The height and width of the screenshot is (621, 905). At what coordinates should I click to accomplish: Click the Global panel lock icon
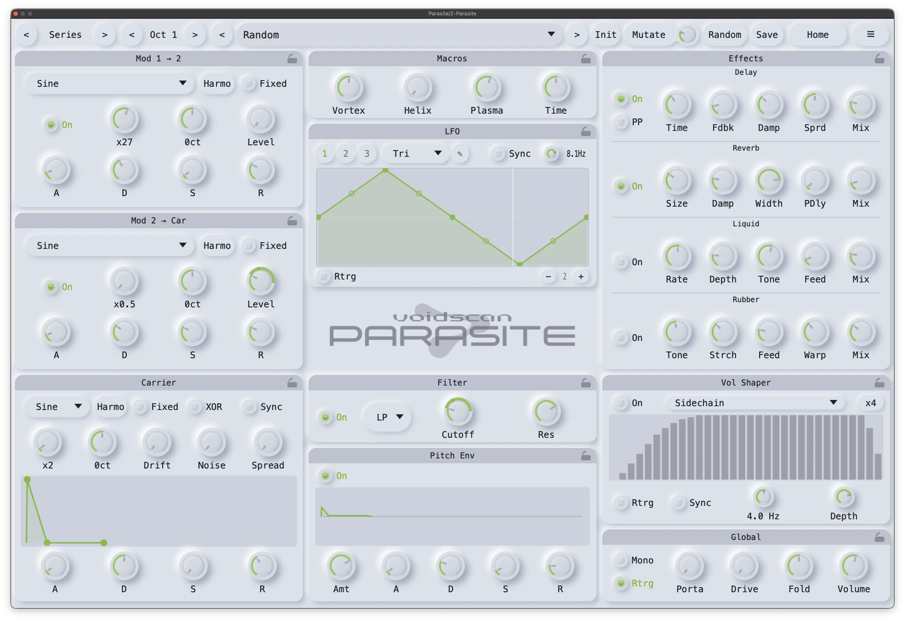click(879, 537)
